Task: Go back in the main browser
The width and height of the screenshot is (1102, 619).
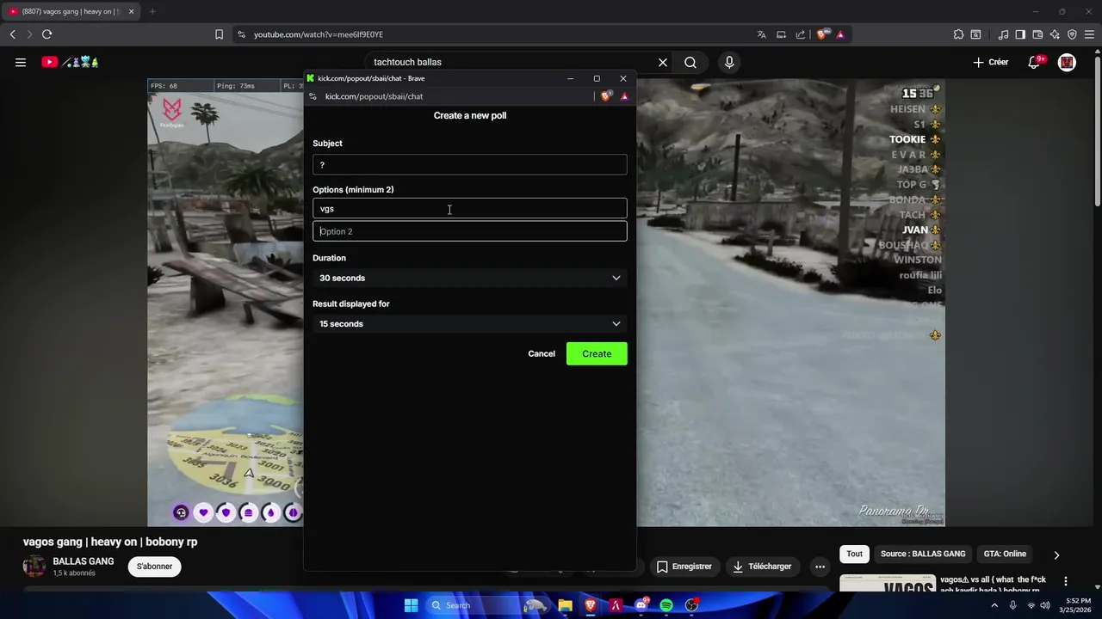Action: coord(12,34)
